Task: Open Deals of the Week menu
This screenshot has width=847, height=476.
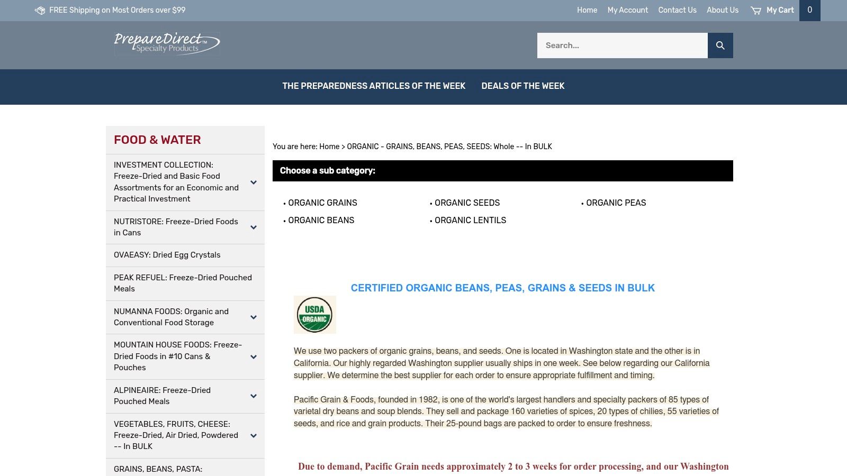Action: pos(523,86)
